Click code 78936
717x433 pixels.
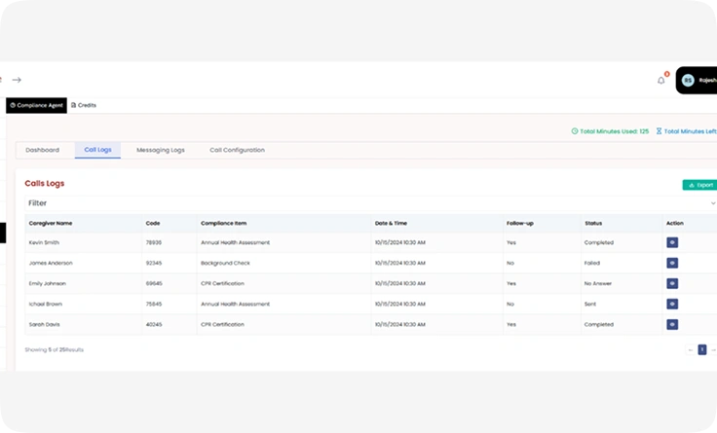click(x=154, y=242)
